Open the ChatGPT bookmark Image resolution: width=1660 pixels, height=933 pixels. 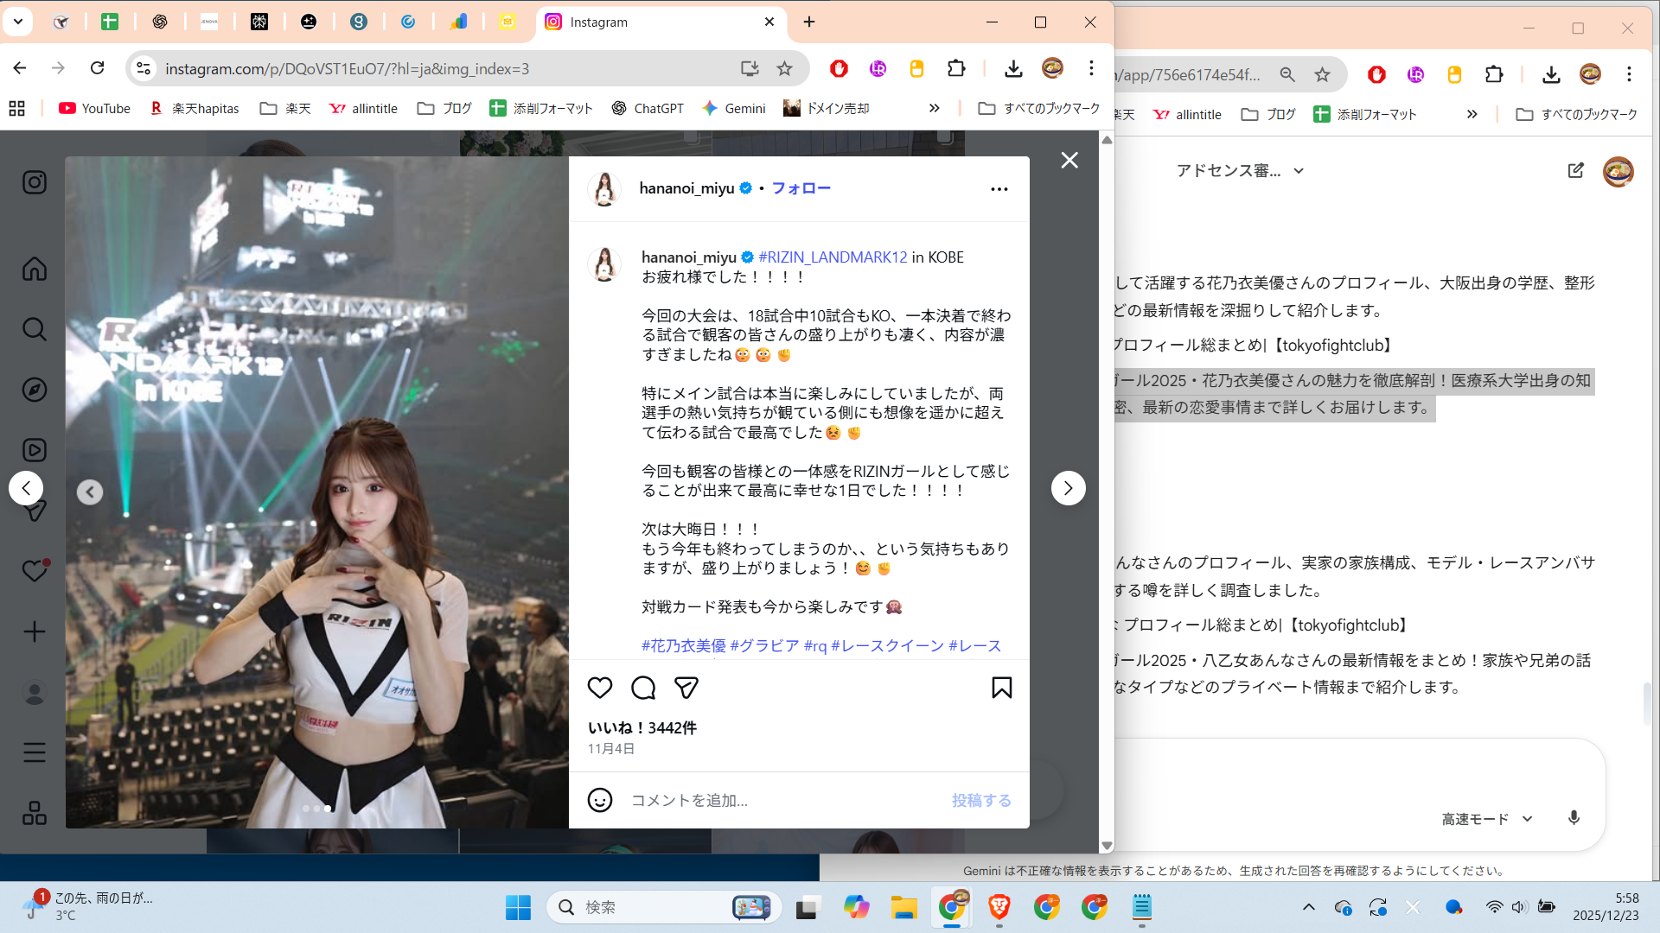click(648, 108)
